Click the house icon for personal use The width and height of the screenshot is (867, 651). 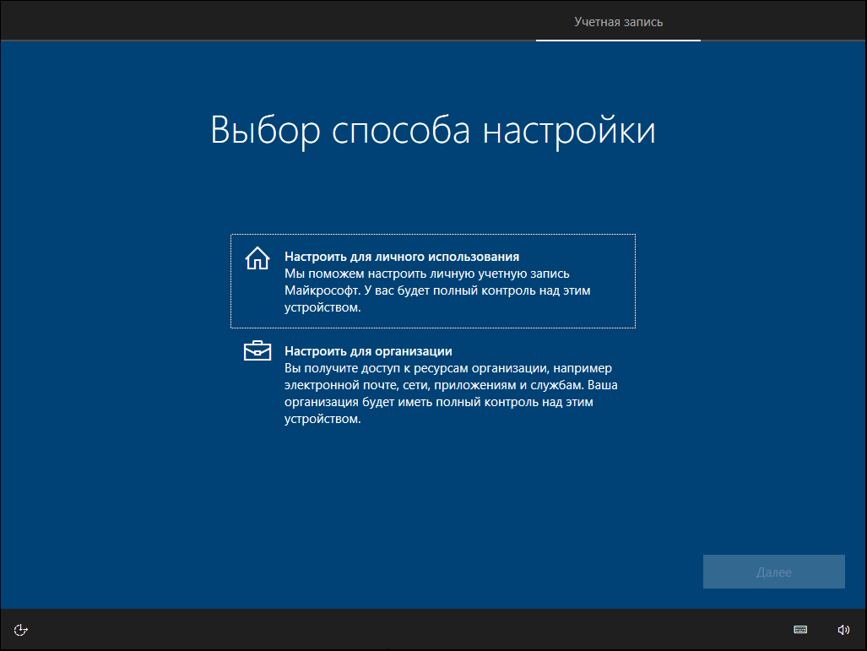coord(257,258)
